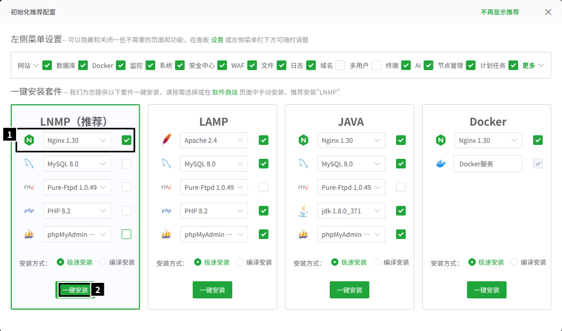Click the MySQL dolphin icon in LNMP card

(x=29, y=164)
